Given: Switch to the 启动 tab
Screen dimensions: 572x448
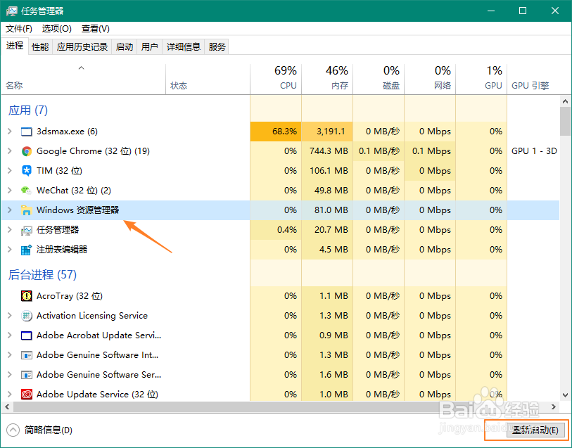Looking at the screenshot, I should click(125, 46).
